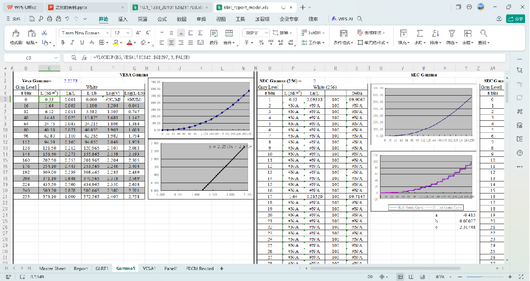Increase font size icon
The width and height of the screenshot is (530, 281).
(x=138, y=33)
